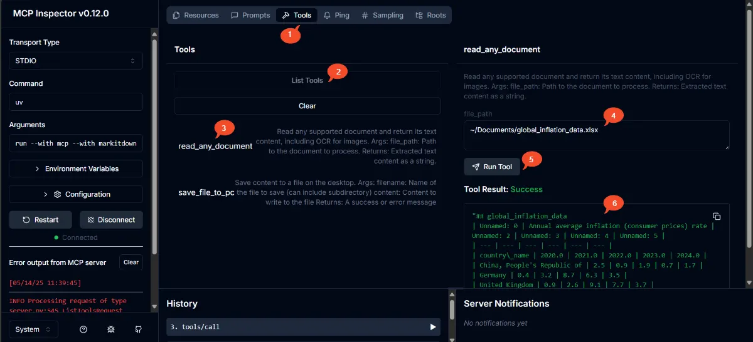This screenshot has height=342, width=753.
Task: Open the Transport Type STDIO dropdown
Action: click(76, 61)
